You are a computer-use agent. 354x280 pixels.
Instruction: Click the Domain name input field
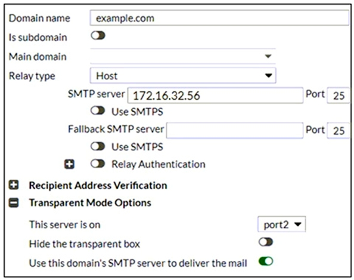coord(219,18)
